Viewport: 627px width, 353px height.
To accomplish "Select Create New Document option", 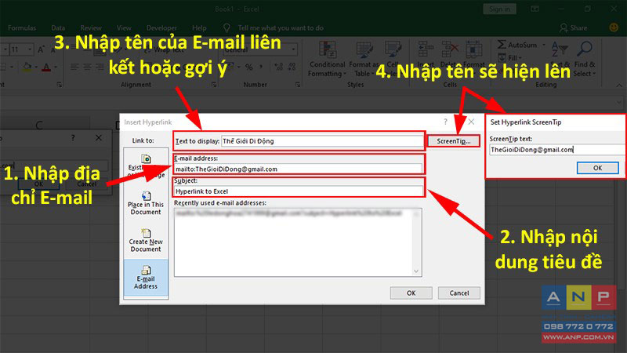I will (x=146, y=240).
